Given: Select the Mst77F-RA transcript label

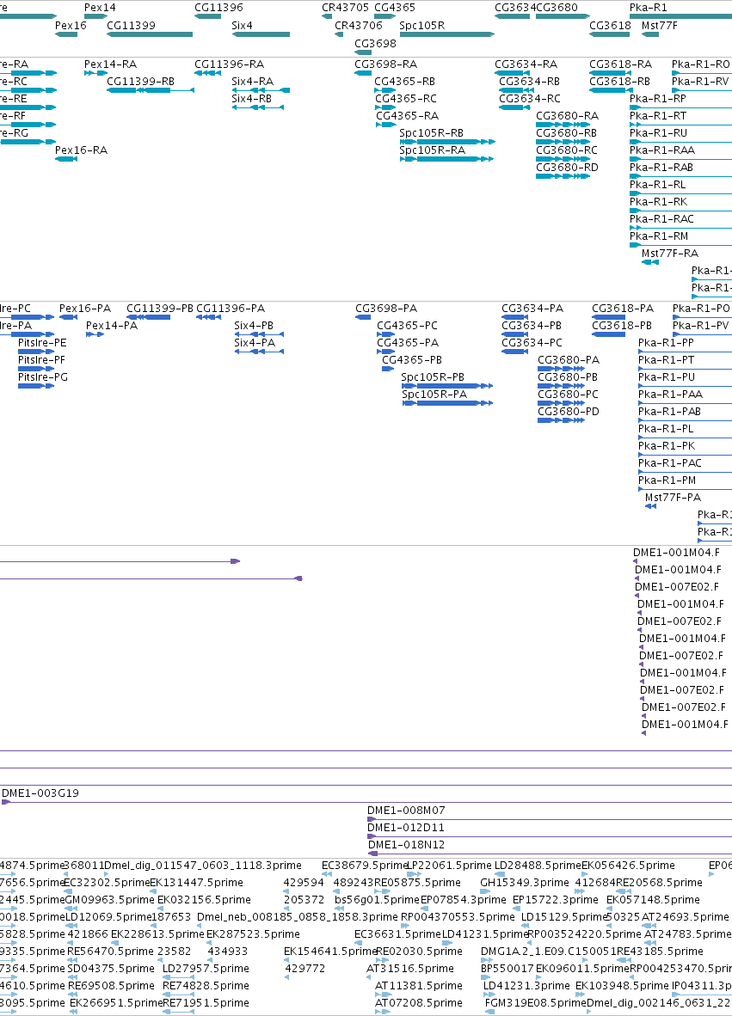Looking at the screenshot, I should point(670,254).
